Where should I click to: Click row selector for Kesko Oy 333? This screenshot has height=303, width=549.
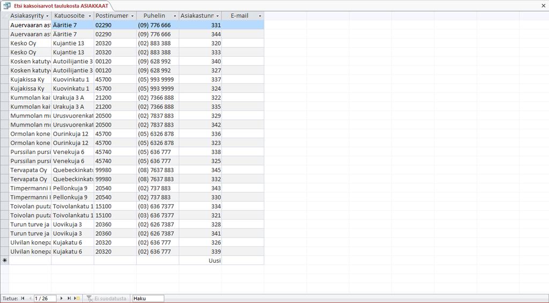[4, 53]
